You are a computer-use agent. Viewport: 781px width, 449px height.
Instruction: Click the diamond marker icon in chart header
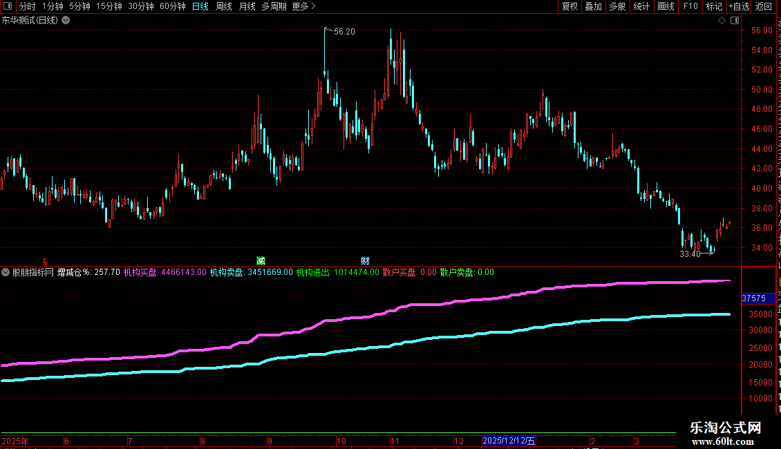coord(722,21)
